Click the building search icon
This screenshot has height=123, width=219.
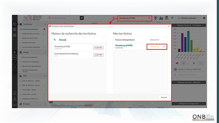point(167,18)
